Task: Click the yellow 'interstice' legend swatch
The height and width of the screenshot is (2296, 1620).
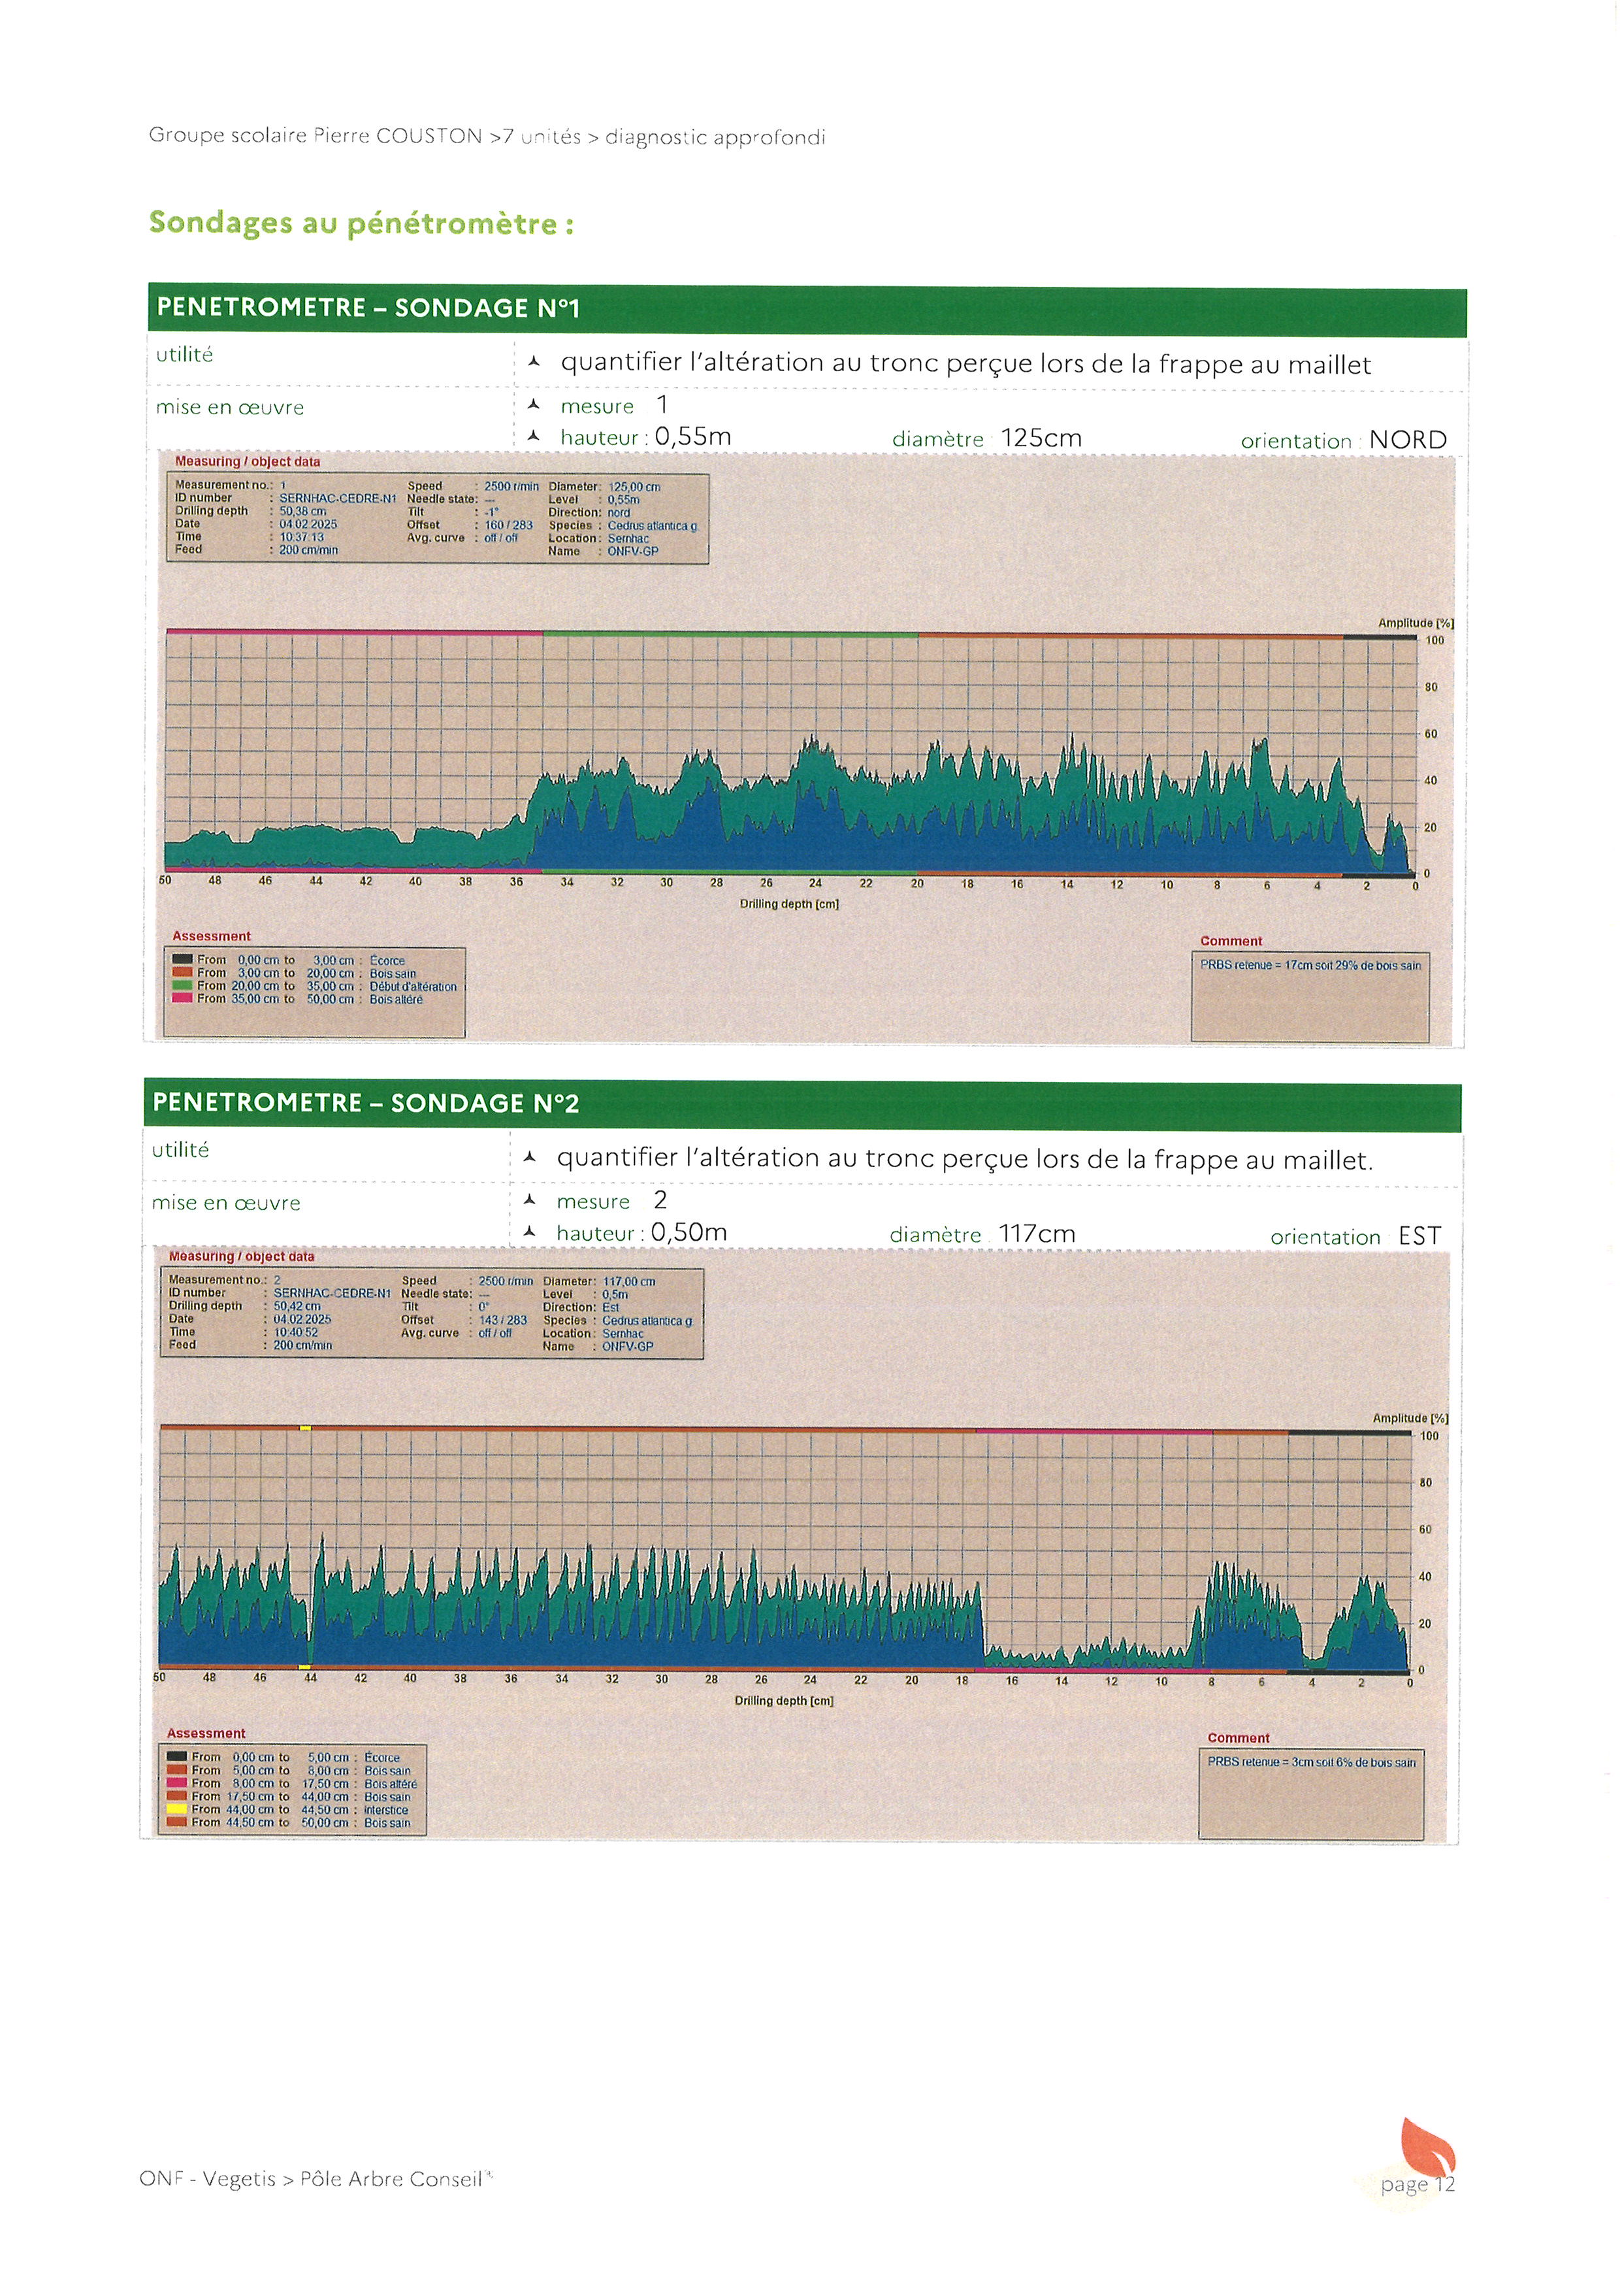Action: click(177, 1809)
